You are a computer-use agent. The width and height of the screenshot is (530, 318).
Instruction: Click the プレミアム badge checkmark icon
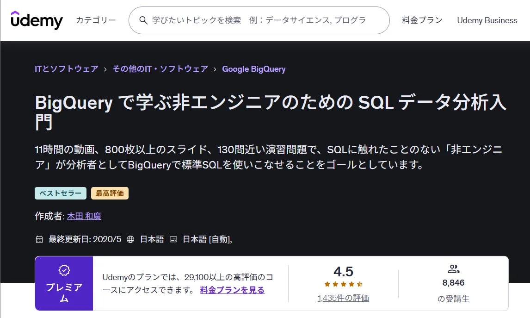tap(64, 270)
